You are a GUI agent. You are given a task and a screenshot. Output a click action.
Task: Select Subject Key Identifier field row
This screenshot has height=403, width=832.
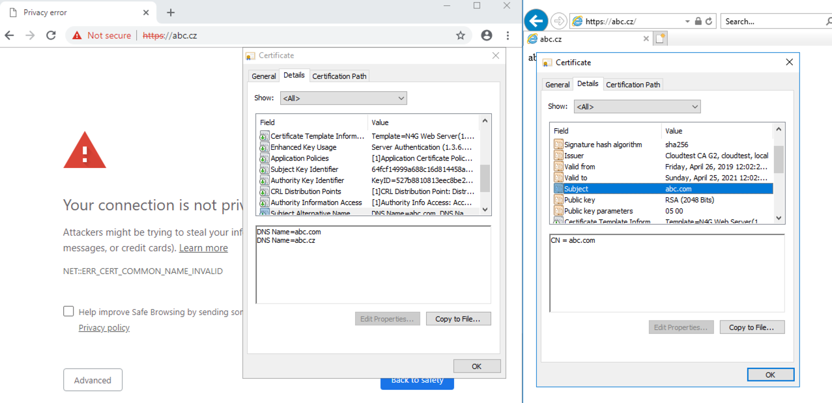[x=368, y=169]
